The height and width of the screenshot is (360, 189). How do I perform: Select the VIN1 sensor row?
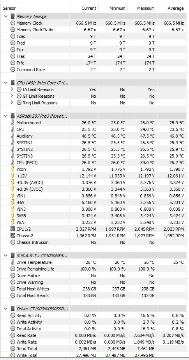click(94, 196)
